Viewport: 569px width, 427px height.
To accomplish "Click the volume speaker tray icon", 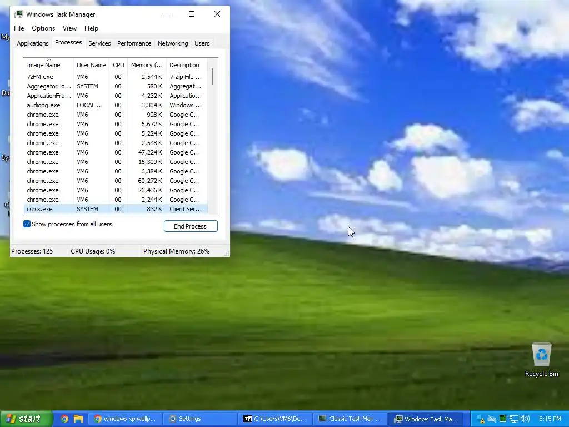I will (525, 419).
